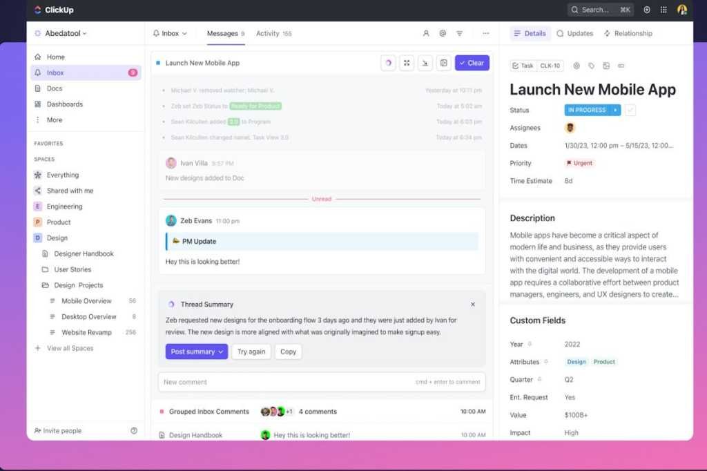Toggle Urgent priority flag on the task
Viewport: 707px width, 471px height.
(579, 163)
